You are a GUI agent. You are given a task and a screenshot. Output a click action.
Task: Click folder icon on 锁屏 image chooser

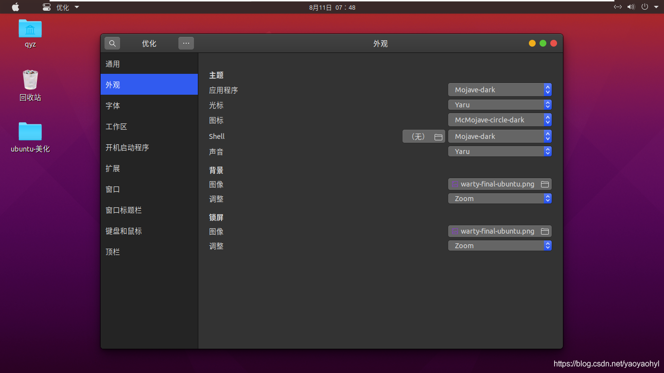coord(545,231)
